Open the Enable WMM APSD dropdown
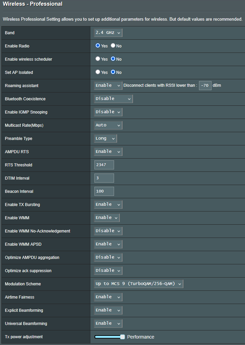 coord(108,244)
